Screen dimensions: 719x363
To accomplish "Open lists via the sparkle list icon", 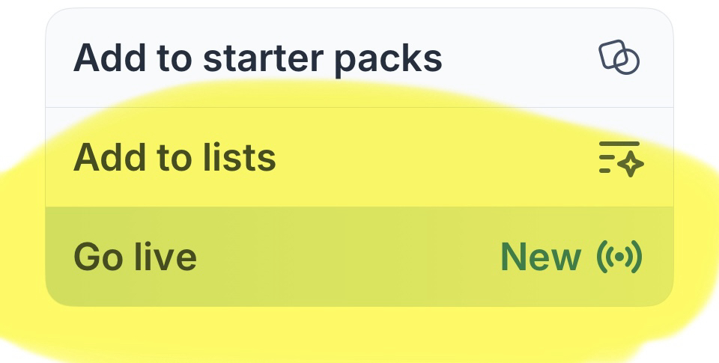I will click(x=620, y=158).
